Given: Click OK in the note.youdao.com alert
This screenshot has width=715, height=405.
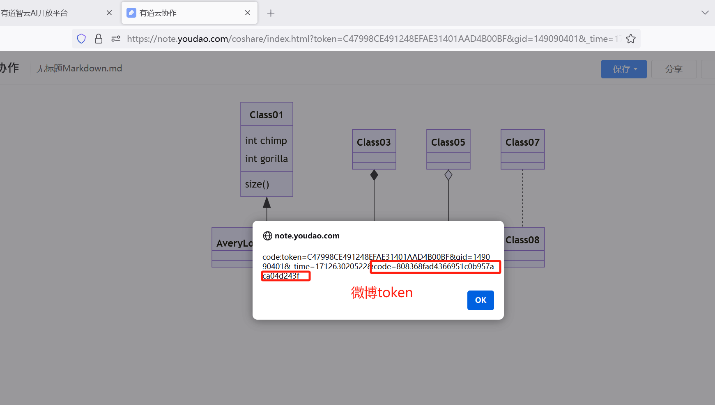Looking at the screenshot, I should tap(480, 300).
